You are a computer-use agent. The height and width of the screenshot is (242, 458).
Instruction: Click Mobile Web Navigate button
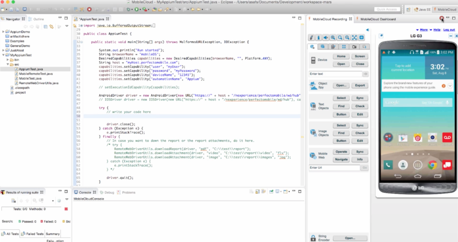coord(341,159)
